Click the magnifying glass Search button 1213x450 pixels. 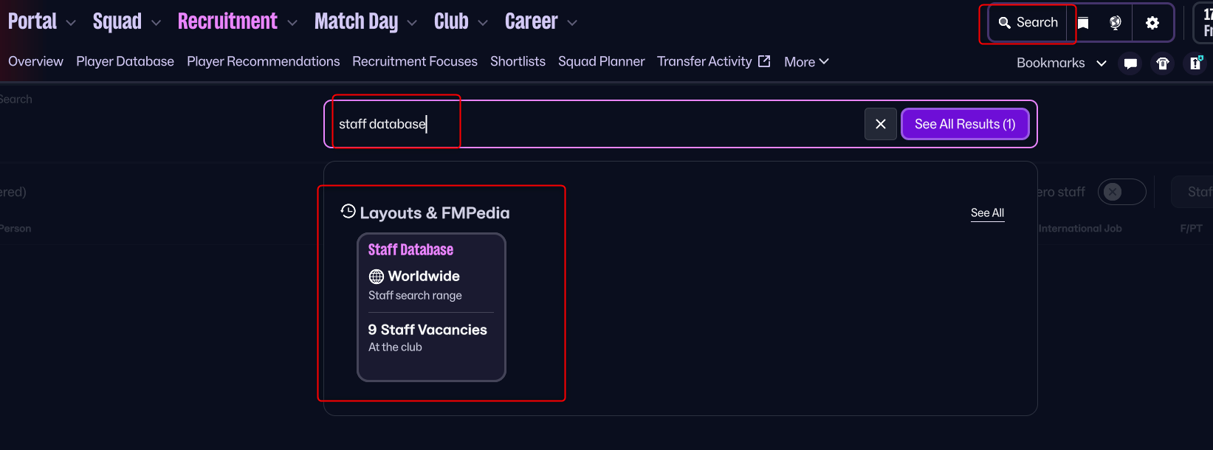click(x=1028, y=23)
